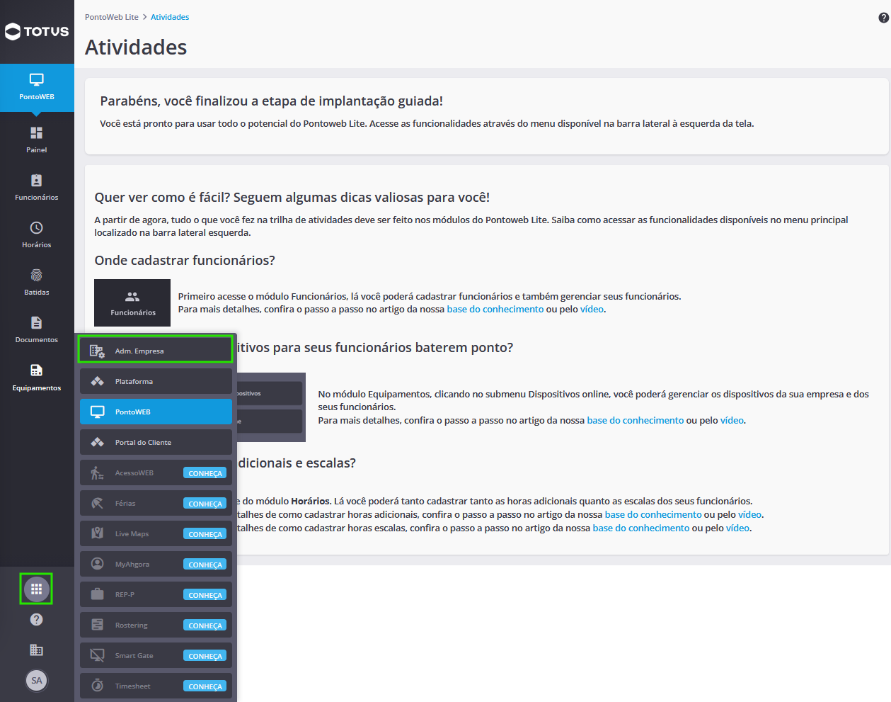Click the company building icon in sidebar
891x702 pixels.
[x=37, y=650]
